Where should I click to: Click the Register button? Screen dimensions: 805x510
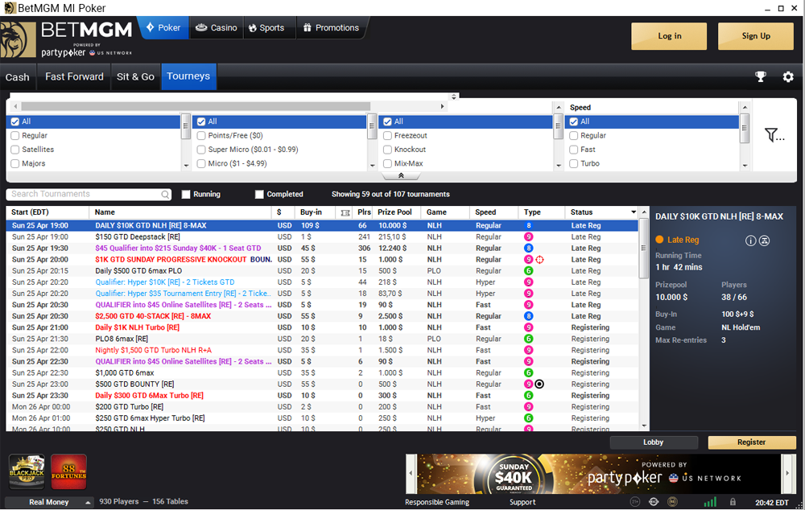pyautogui.click(x=752, y=442)
